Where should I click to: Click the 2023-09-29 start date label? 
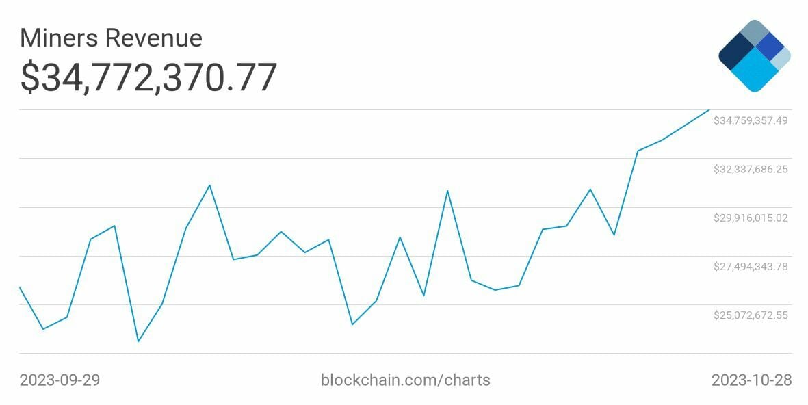60,380
